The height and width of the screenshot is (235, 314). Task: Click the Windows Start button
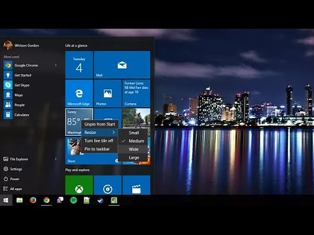coord(6,200)
